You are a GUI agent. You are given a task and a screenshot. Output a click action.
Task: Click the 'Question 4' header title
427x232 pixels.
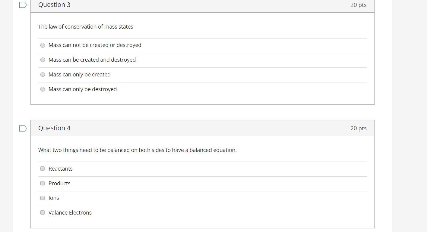[x=54, y=128]
